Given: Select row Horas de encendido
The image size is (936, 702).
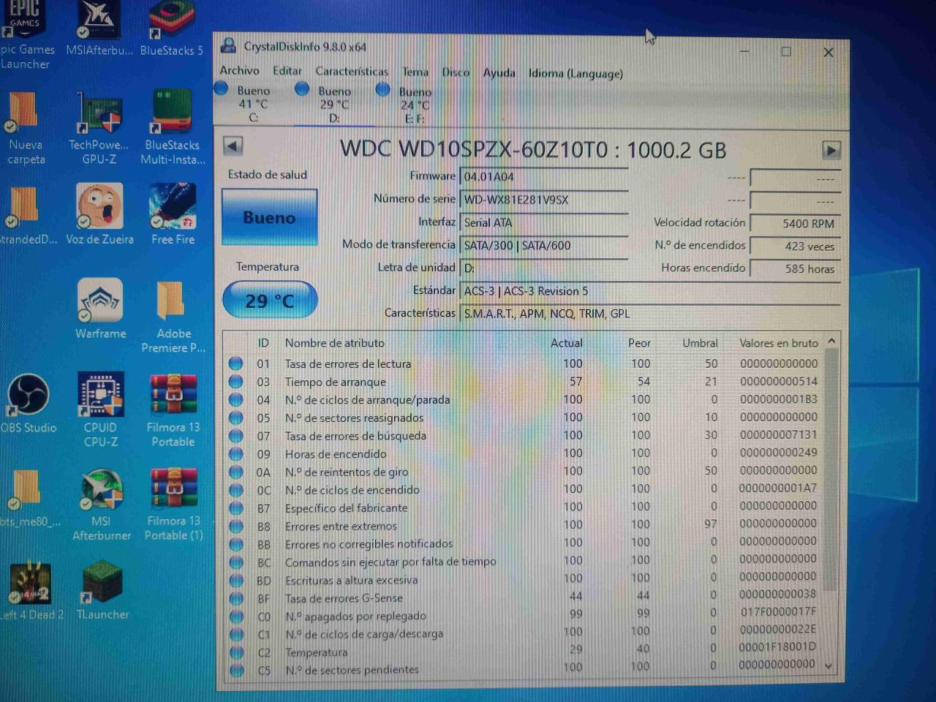Looking at the screenshot, I should pos(524,453).
